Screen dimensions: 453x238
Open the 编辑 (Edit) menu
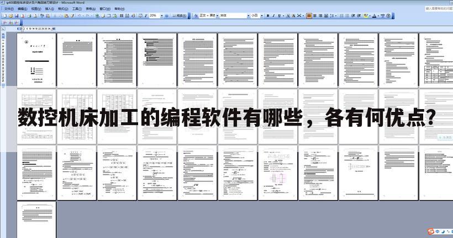(22, 9)
